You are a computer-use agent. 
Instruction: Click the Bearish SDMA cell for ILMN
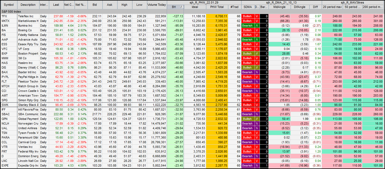[247, 26]
